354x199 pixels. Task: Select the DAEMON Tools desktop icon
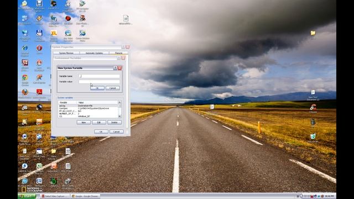pyautogui.click(x=25, y=166)
